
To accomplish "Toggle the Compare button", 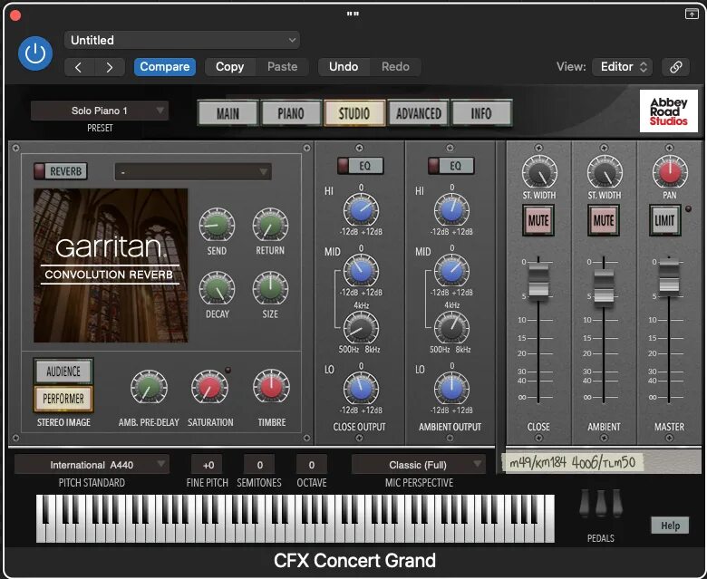I will [x=165, y=67].
